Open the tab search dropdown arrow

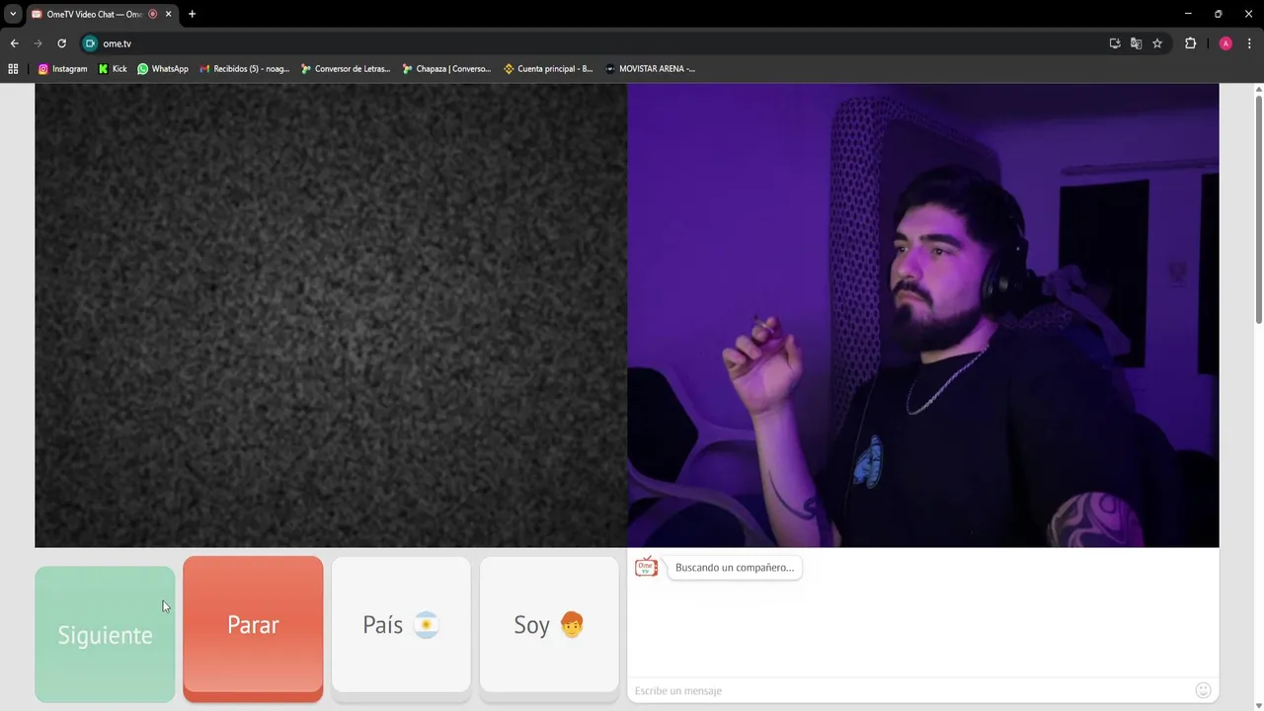click(13, 14)
